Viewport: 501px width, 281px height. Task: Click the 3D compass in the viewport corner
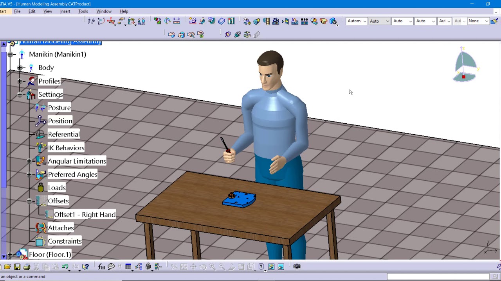point(466,64)
